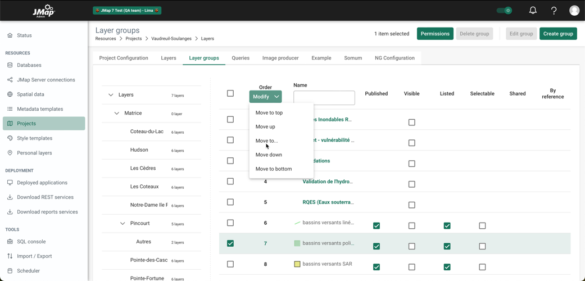The width and height of the screenshot is (585, 281).
Task: Go to Spatial data in the sidebar
Action: coord(30,94)
